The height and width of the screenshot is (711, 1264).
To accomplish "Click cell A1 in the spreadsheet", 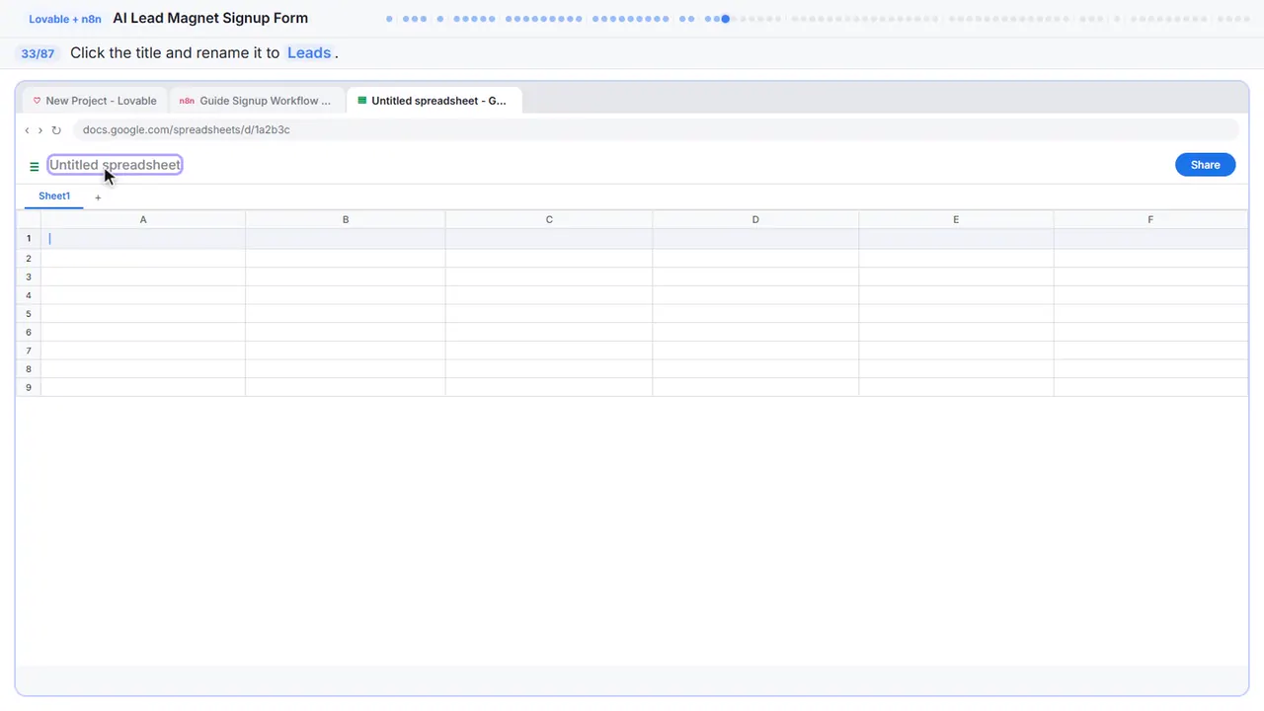I will [143, 238].
